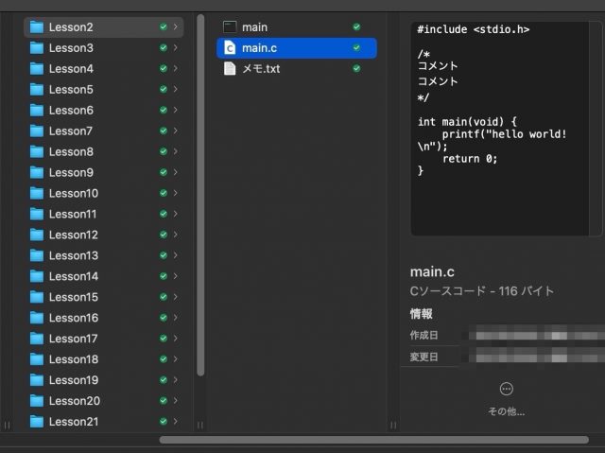Click the その他... label in preview pane

tap(506, 411)
